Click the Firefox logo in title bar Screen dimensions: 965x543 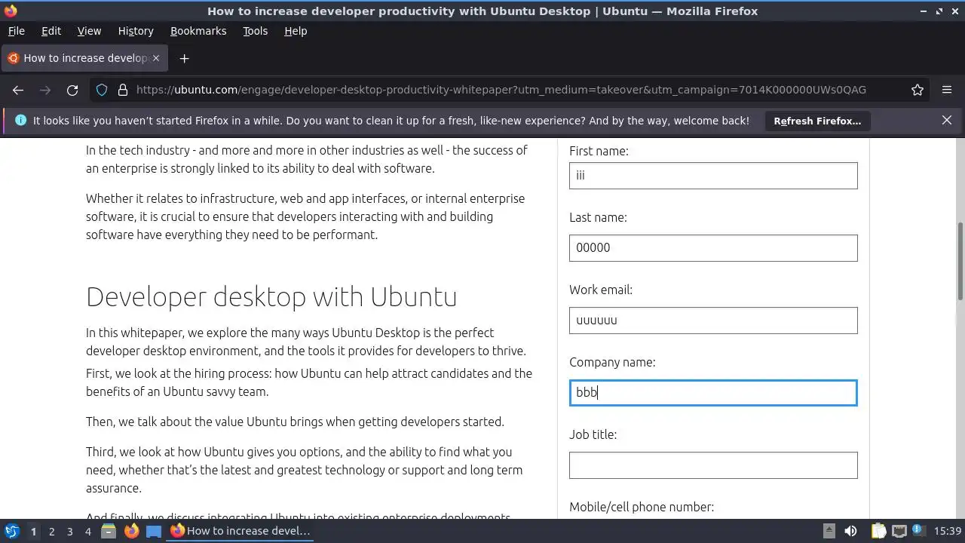point(10,11)
